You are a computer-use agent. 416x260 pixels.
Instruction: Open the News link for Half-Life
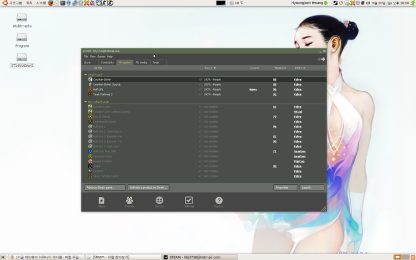pyautogui.click(x=253, y=90)
